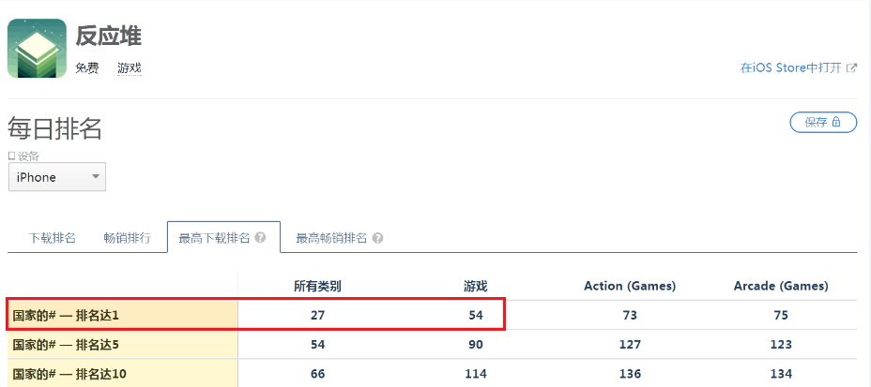Select the 国家的# — 排名达10 row label

tap(69, 374)
